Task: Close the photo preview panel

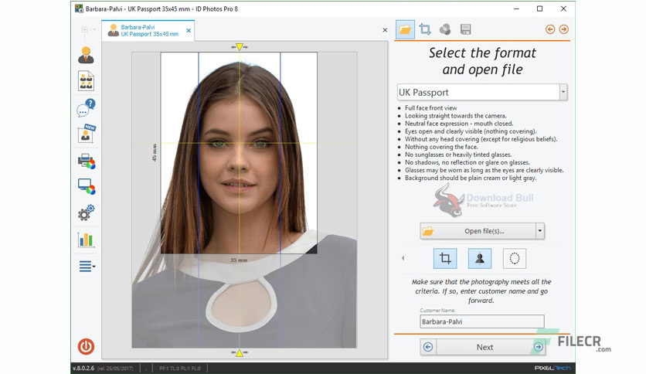Action: click(385, 30)
